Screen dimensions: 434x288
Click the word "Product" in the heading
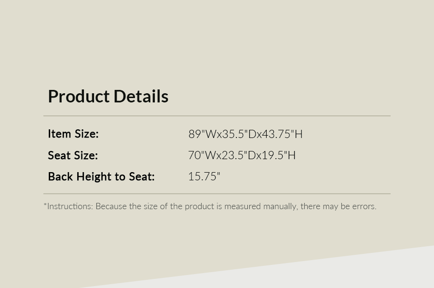click(x=79, y=96)
